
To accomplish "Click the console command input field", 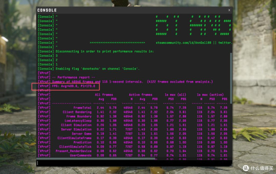I will coord(134,163).
